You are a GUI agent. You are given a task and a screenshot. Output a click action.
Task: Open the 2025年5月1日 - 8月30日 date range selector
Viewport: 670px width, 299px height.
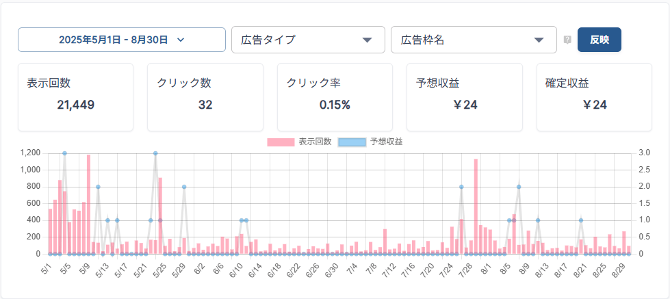(121, 40)
